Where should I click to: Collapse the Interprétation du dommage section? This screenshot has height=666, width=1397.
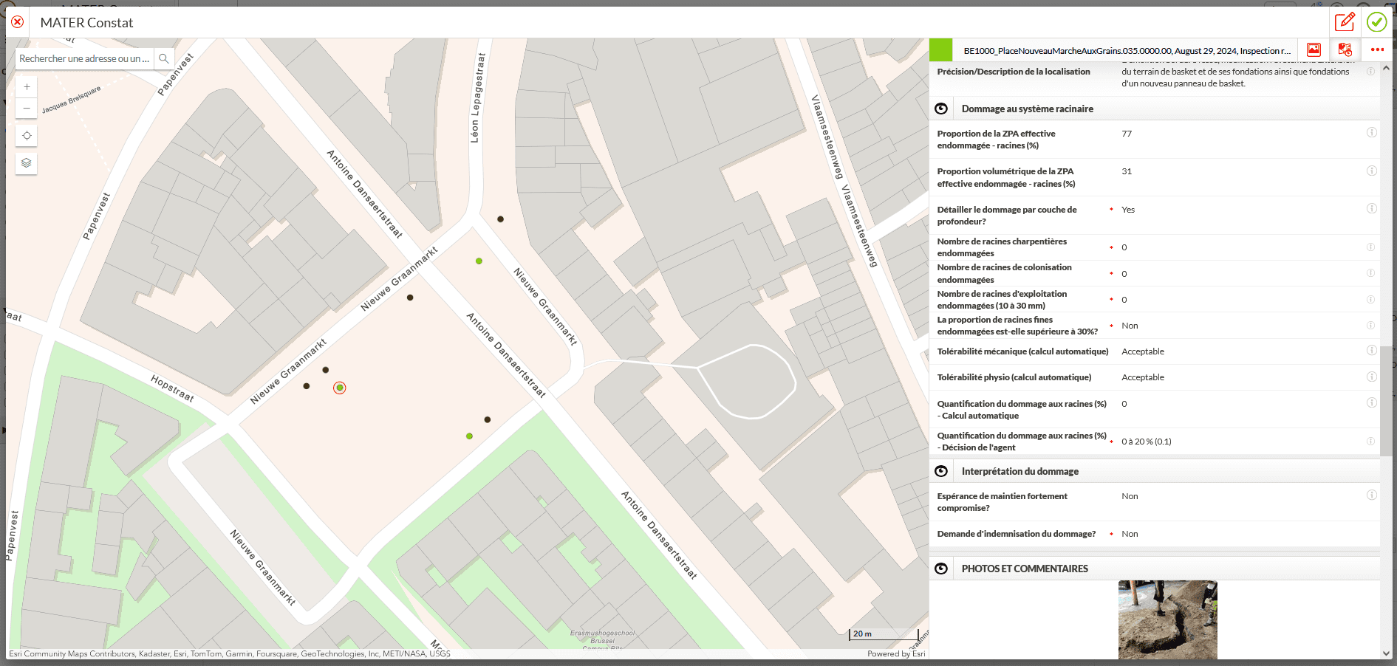[941, 471]
